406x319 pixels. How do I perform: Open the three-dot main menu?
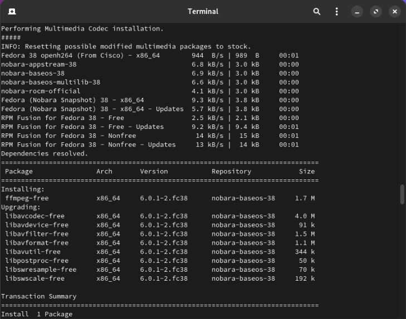click(x=336, y=12)
